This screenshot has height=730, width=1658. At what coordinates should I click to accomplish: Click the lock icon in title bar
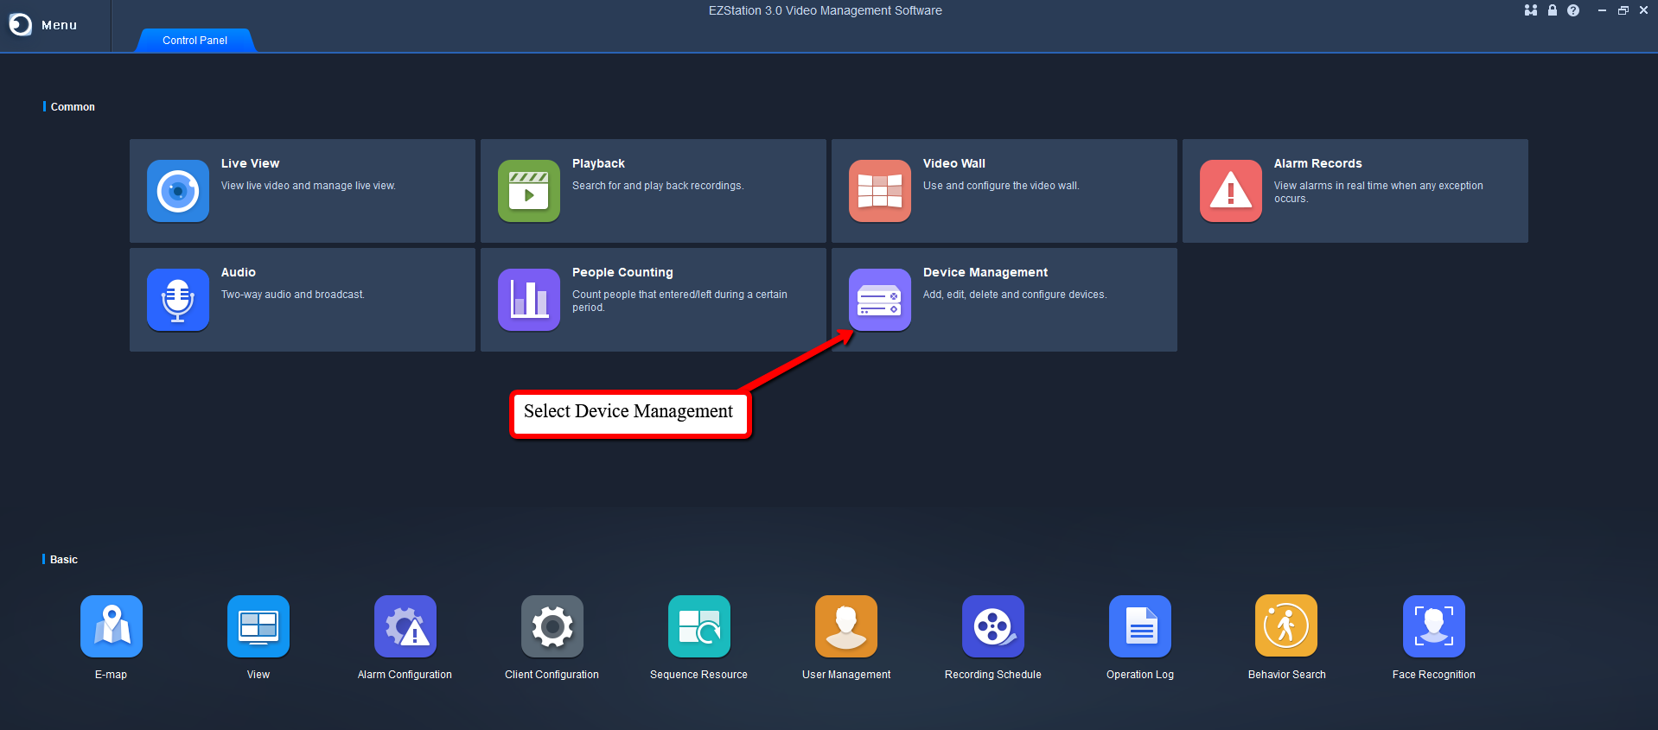(x=1553, y=10)
